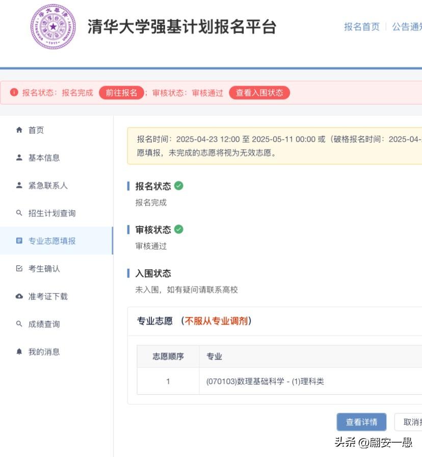Click the home icon beside 首页

(19, 130)
